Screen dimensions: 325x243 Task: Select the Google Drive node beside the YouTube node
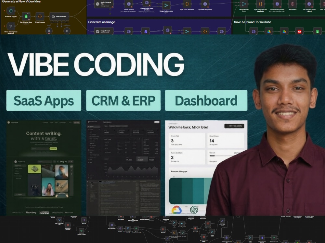[x=284, y=31]
